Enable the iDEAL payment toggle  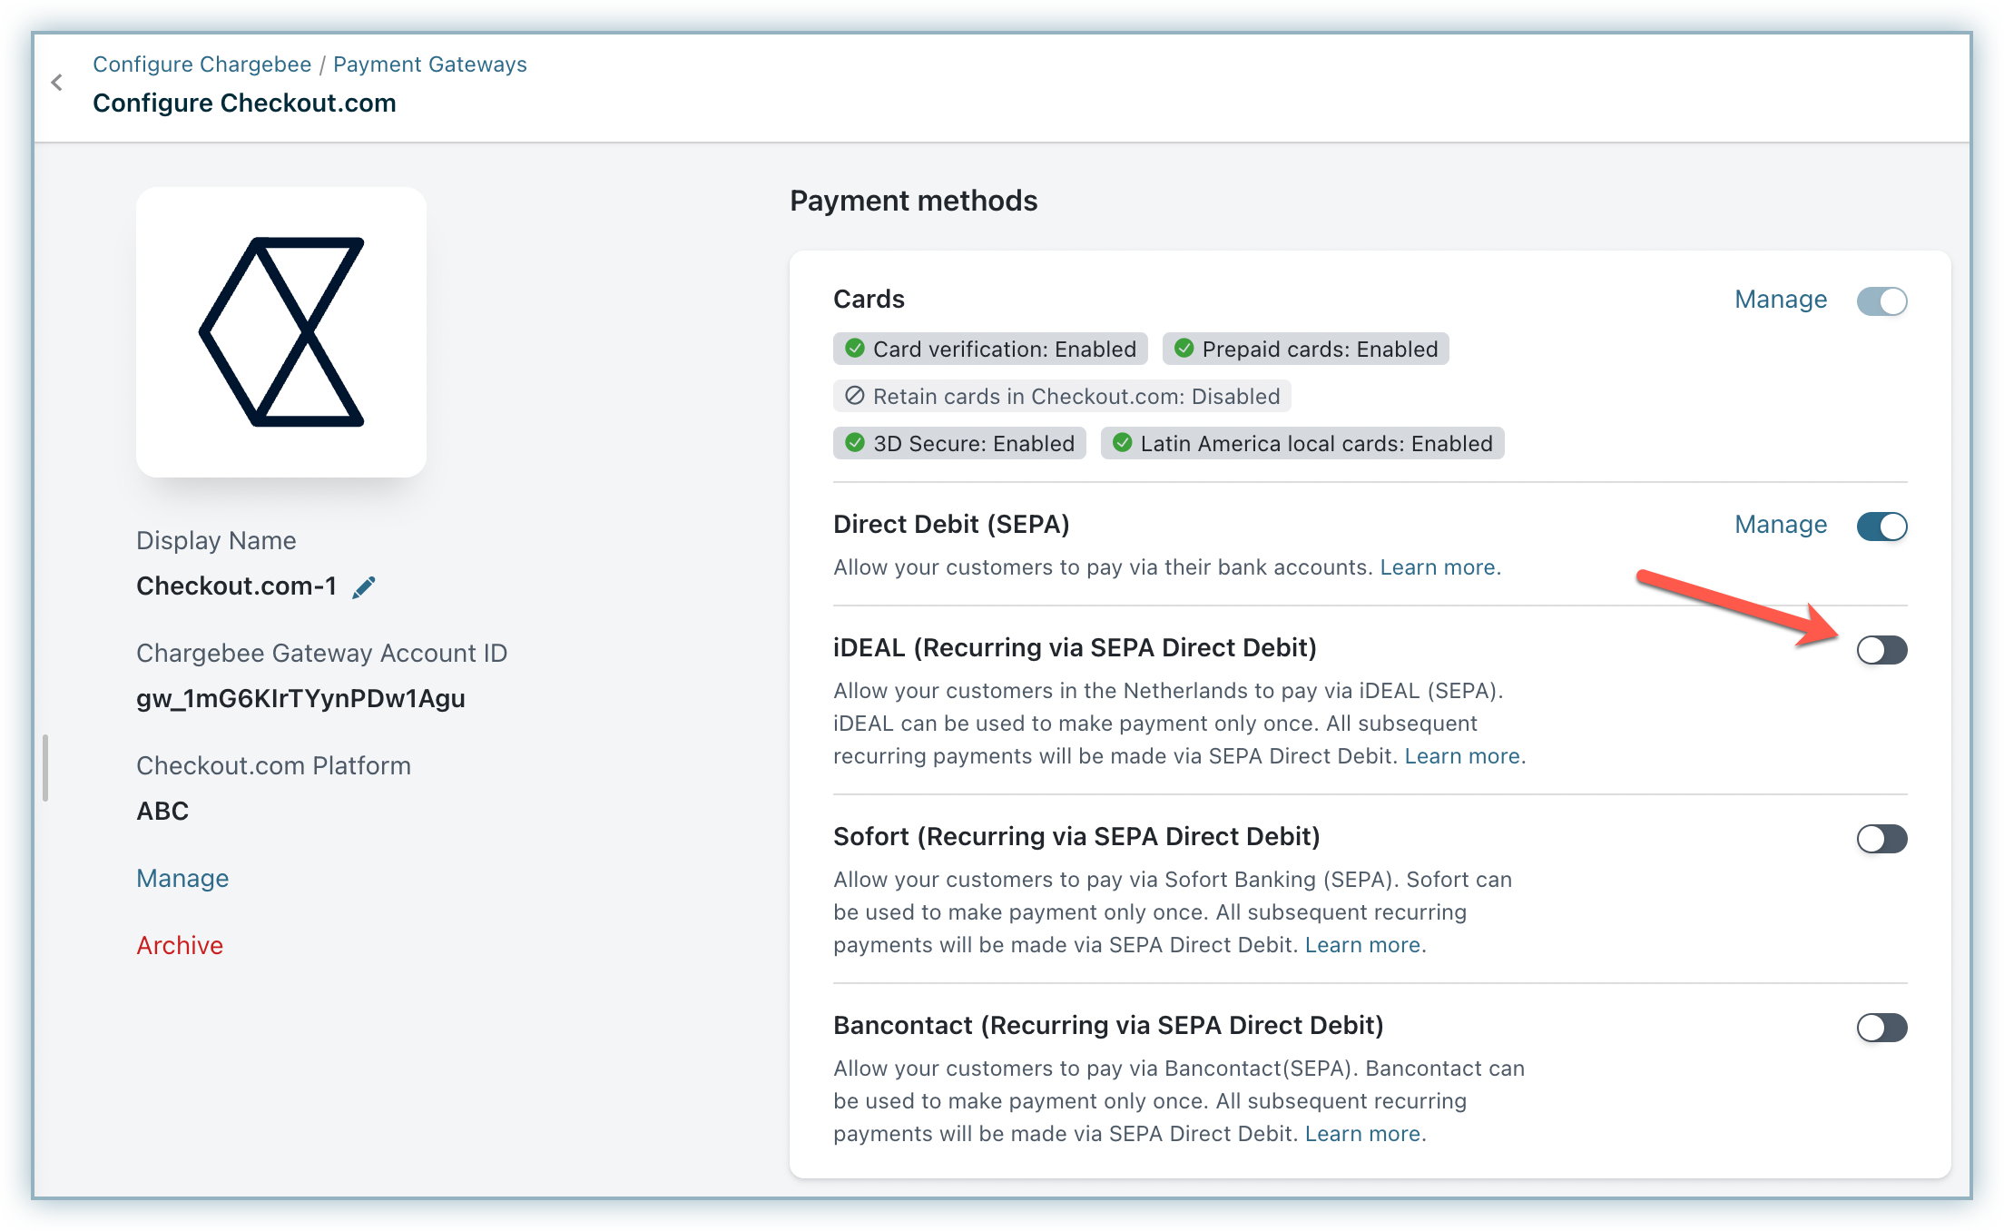click(1881, 649)
